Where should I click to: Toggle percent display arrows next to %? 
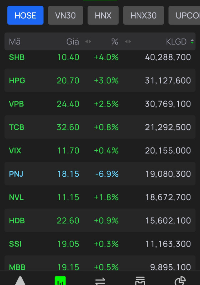[x=128, y=42]
